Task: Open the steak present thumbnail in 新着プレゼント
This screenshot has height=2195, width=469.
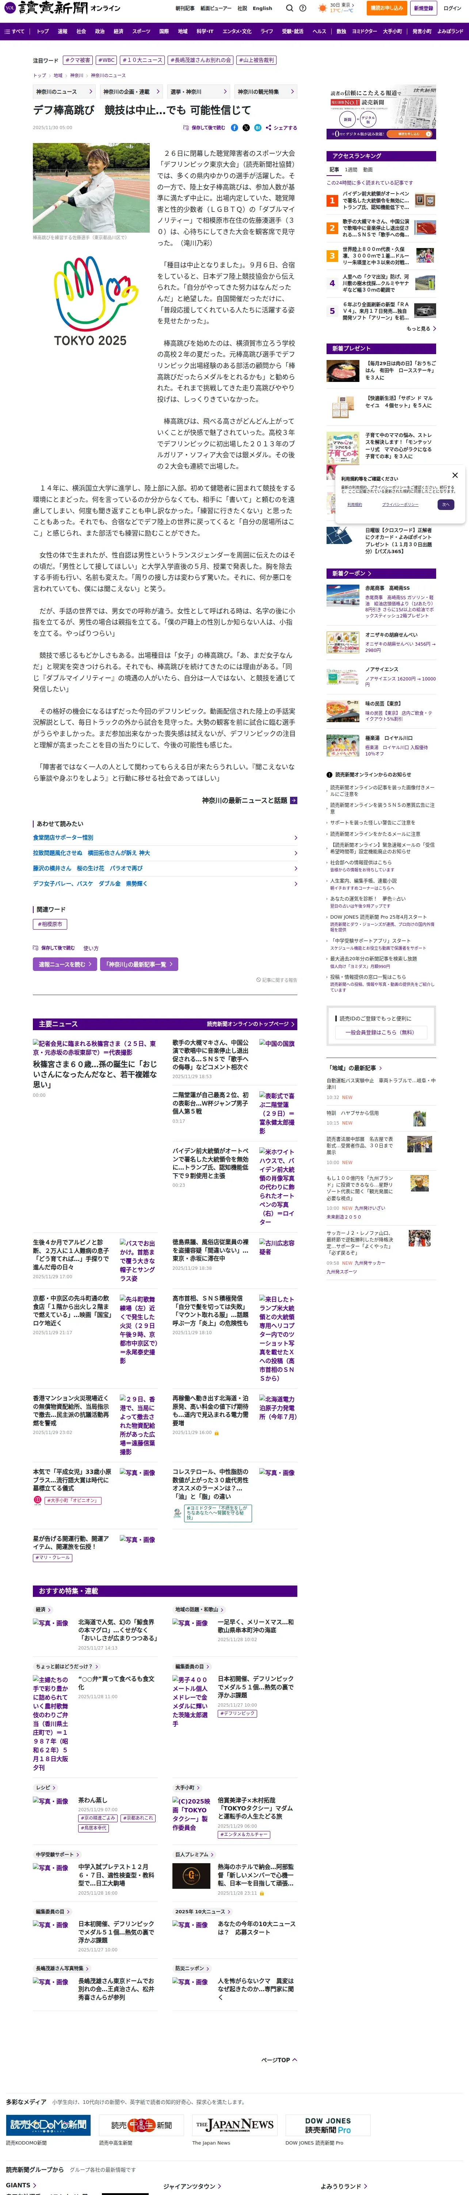Action: coord(343,371)
